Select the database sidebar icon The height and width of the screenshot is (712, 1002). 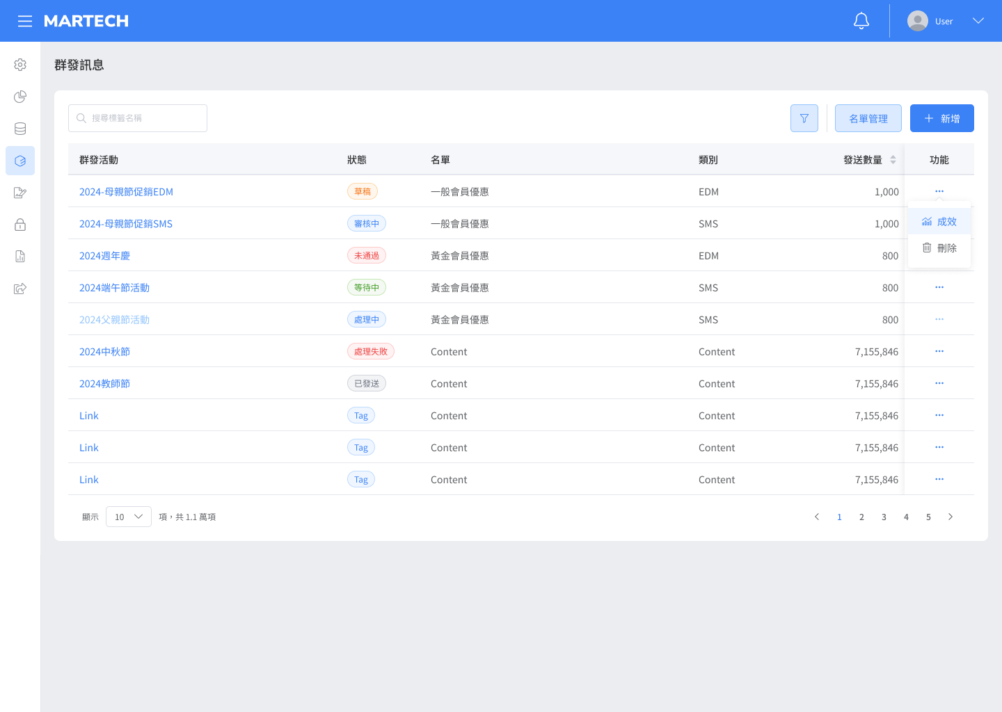20,129
